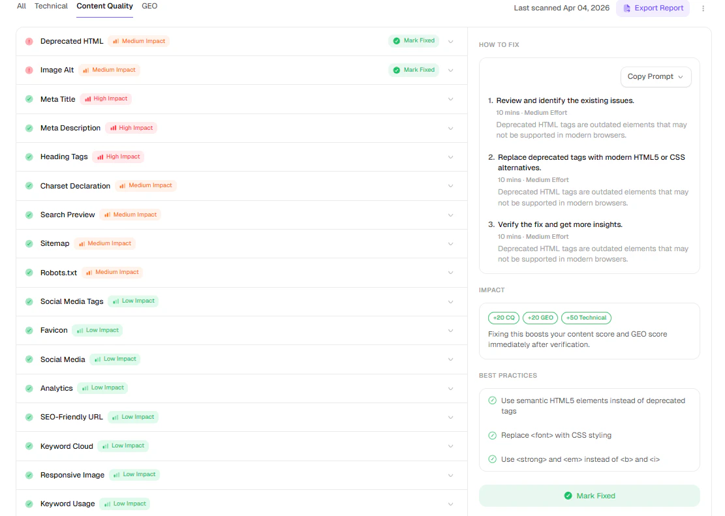Click the red error icon beside Deprecated HTML
Image resolution: width=725 pixels, height=516 pixels.
tap(29, 40)
